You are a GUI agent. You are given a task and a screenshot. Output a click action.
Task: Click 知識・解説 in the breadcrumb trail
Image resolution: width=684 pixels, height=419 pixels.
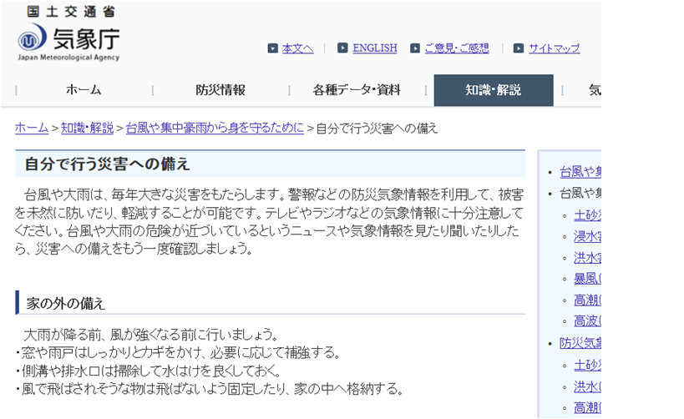point(87,128)
